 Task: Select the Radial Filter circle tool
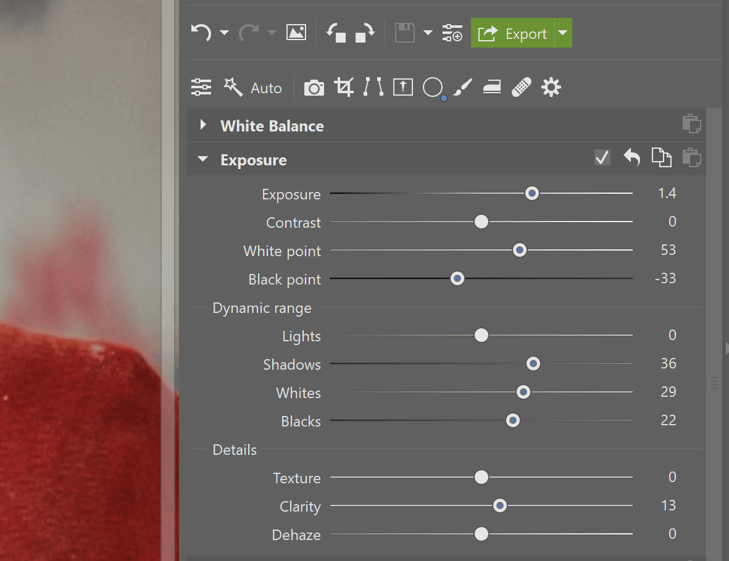pos(433,88)
